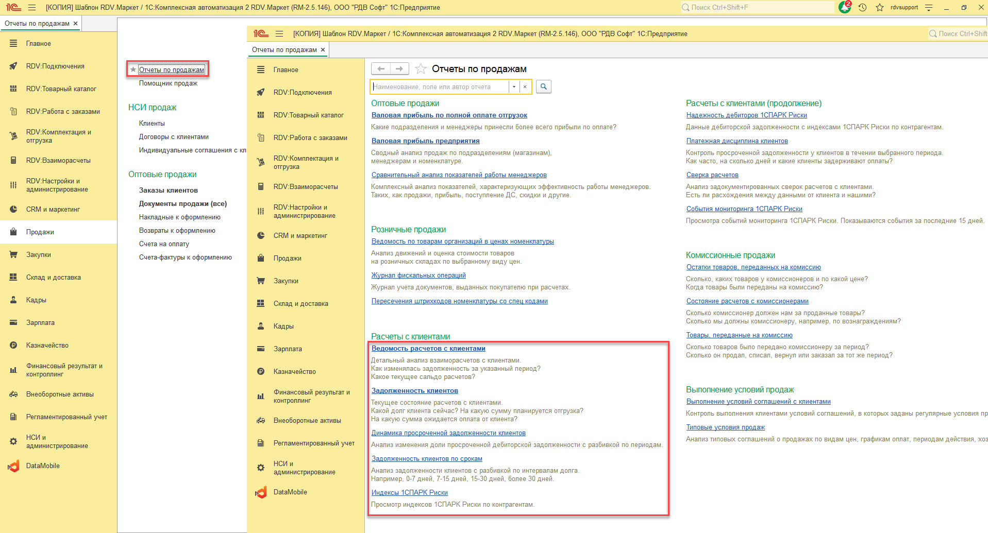Click the magnifier search button for reports

(x=543, y=87)
